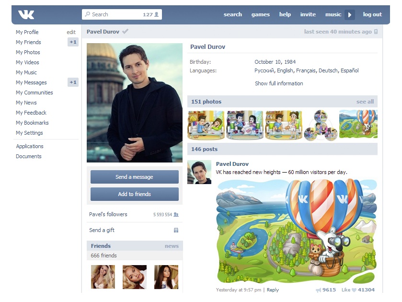This screenshot has width=402, height=302.
Task: Open My Messages +1 notification badge
Action: 73,82
